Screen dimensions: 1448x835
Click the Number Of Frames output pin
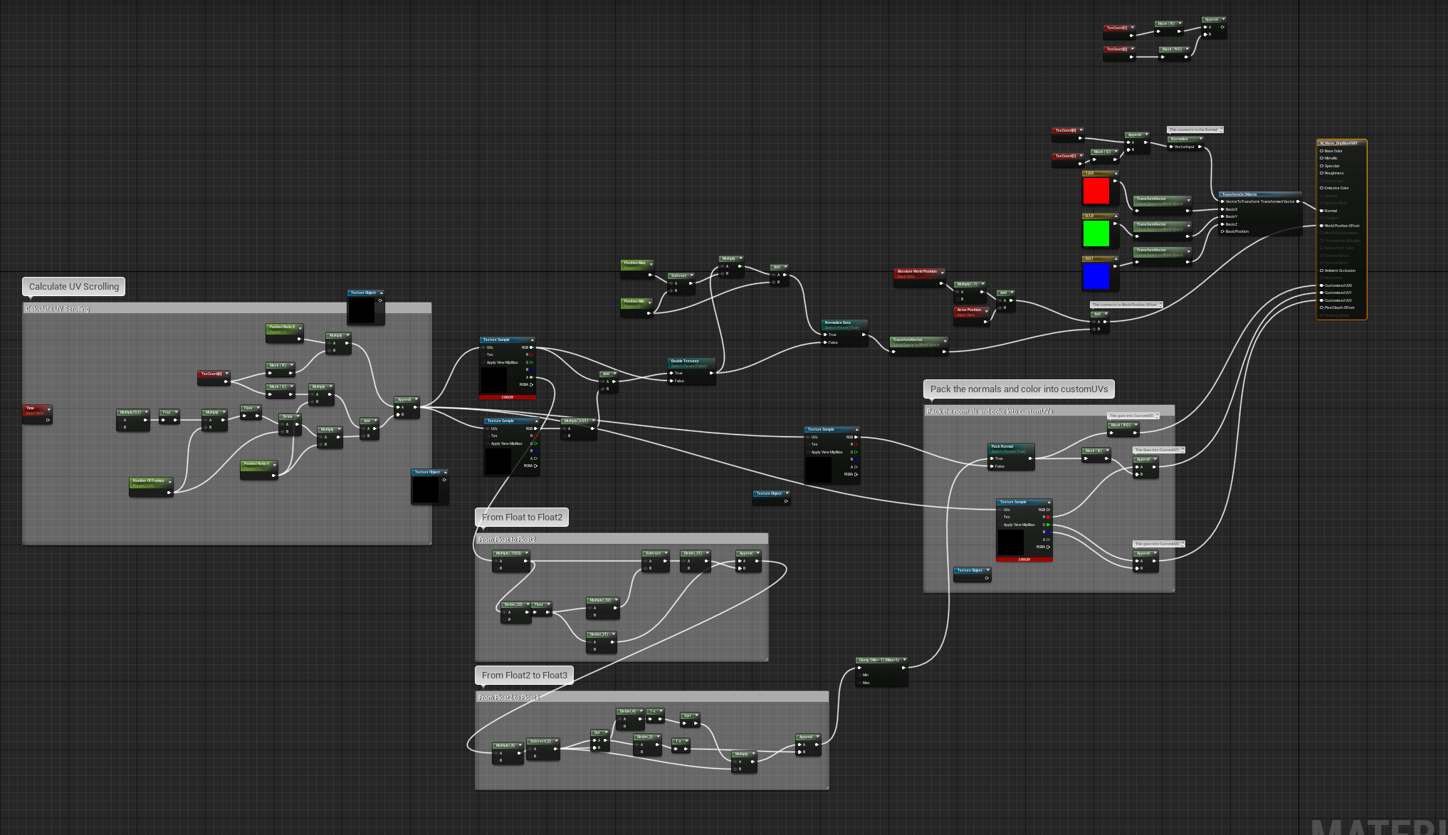point(169,491)
